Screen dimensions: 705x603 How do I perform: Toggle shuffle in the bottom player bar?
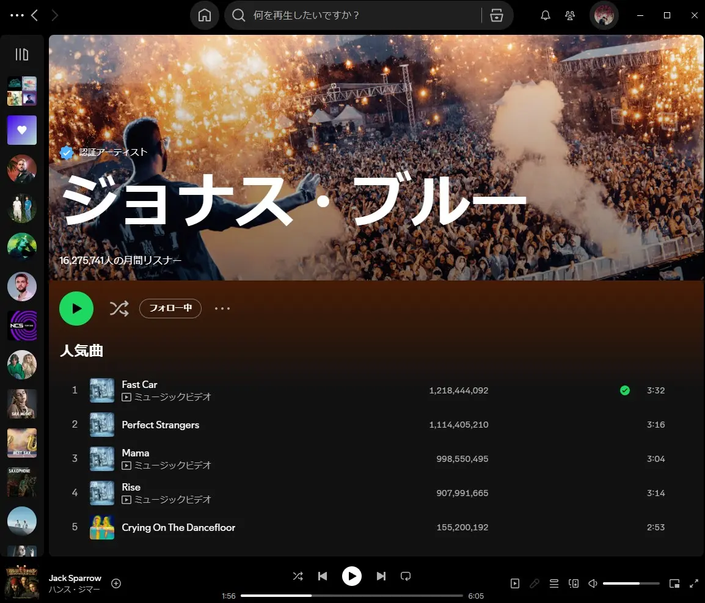[298, 576]
